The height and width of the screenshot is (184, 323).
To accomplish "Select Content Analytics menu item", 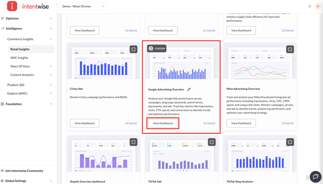I will point(22,75).
